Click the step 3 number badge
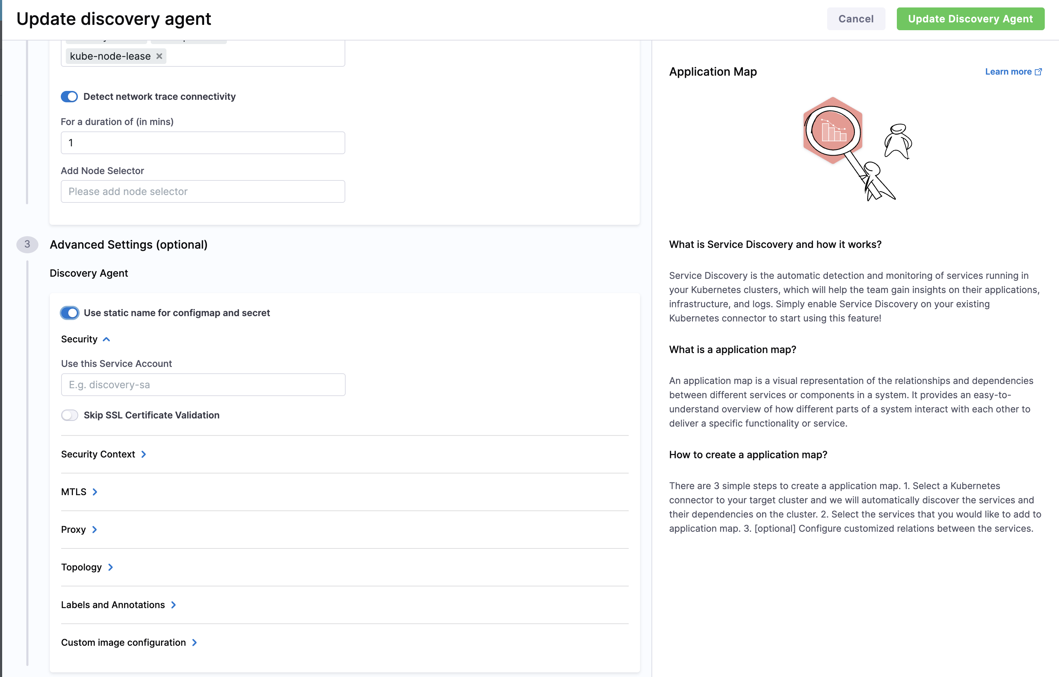The image size is (1059, 677). coord(27,244)
